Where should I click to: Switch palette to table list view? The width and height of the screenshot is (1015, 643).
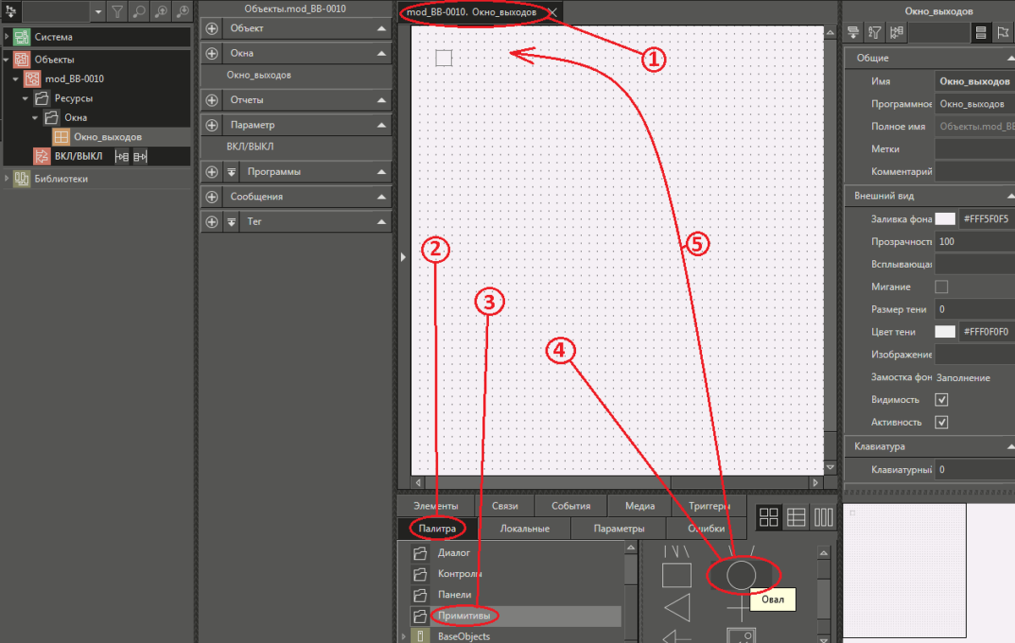click(796, 517)
